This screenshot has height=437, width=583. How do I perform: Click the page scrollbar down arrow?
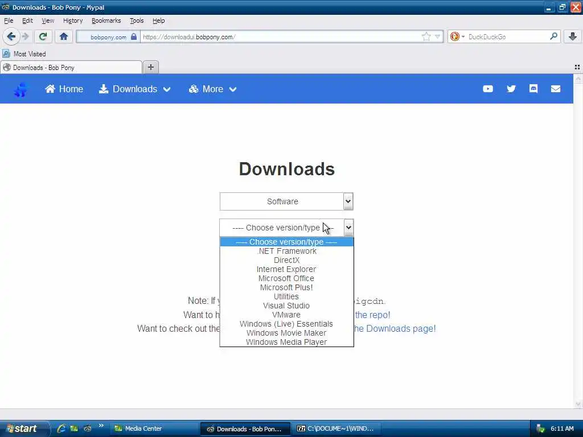tap(578, 404)
